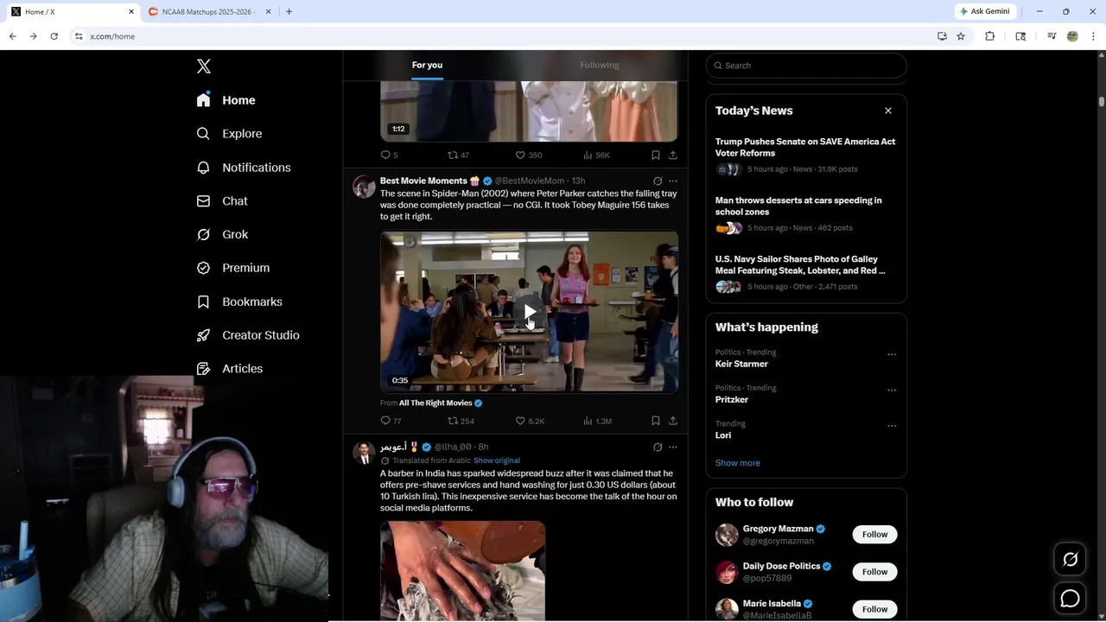1106x622 pixels.
Task: Open Home in the left sidebar
Action: [226, 100]
